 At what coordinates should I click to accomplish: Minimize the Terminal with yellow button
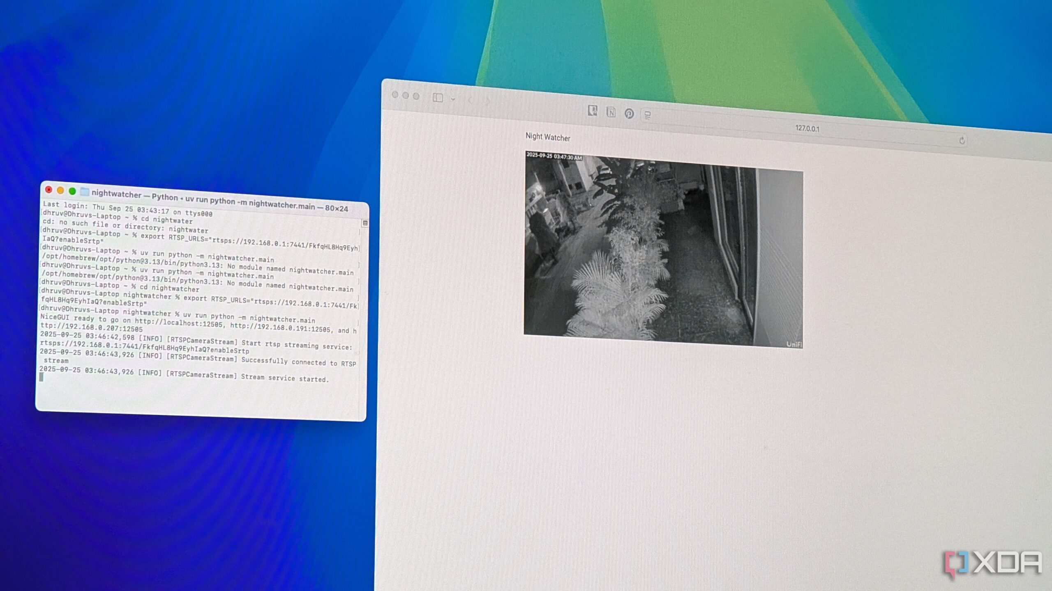tap(60, 190)
